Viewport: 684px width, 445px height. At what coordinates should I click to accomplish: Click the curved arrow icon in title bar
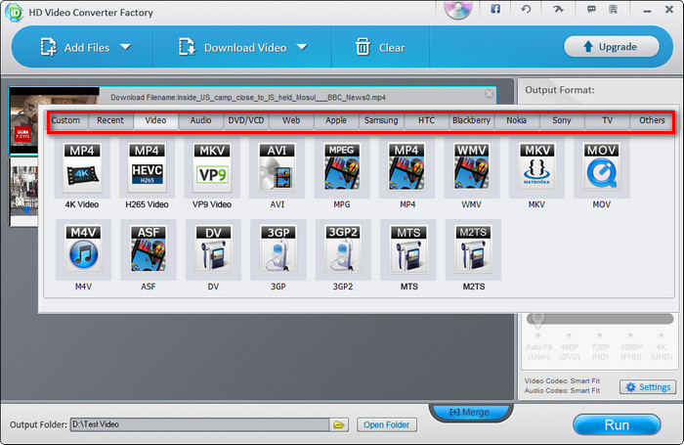pyautogui.click(x=558, y=9)
